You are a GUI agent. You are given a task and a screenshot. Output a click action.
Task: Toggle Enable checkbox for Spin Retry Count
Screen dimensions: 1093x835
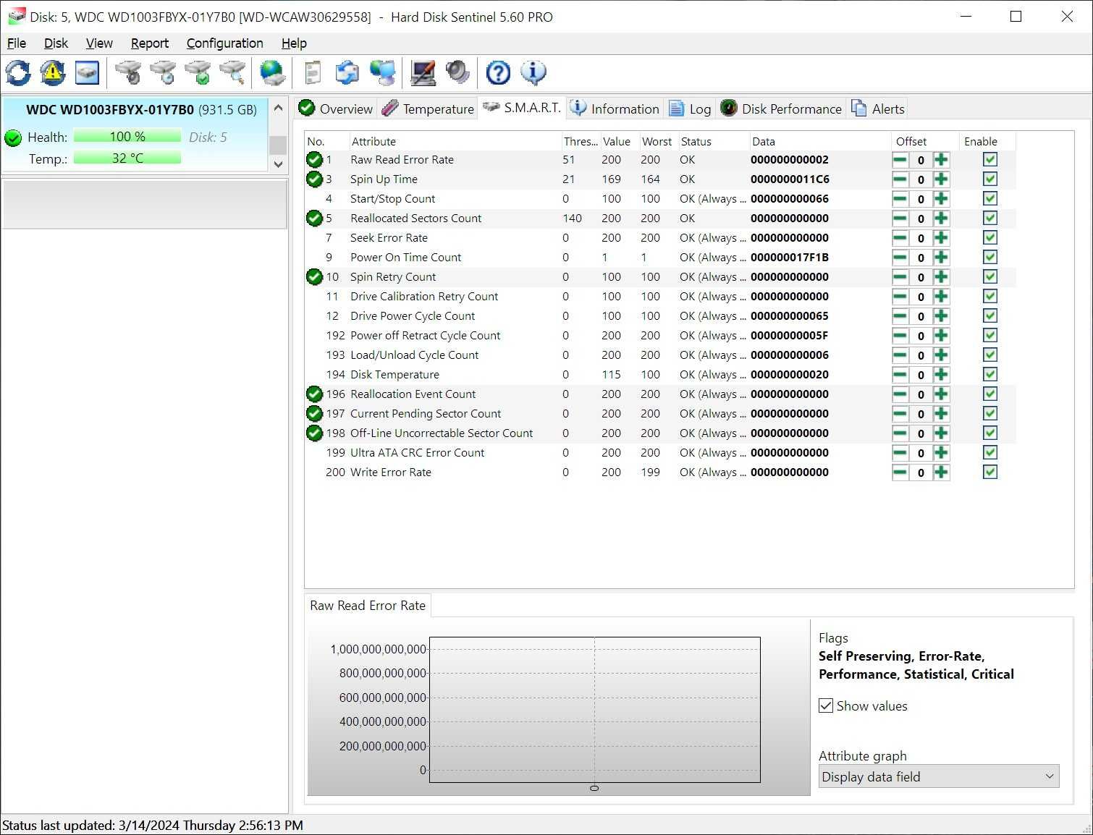990,277
